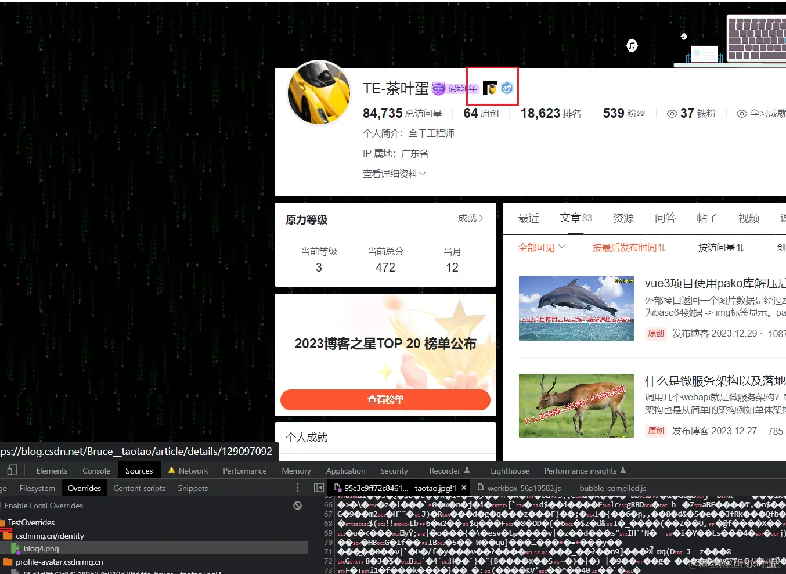Image resolution: width=786 pixels, height=574 pixels.
Task: Switch to 问答 profile tab
Action: (x=665, y=218)
